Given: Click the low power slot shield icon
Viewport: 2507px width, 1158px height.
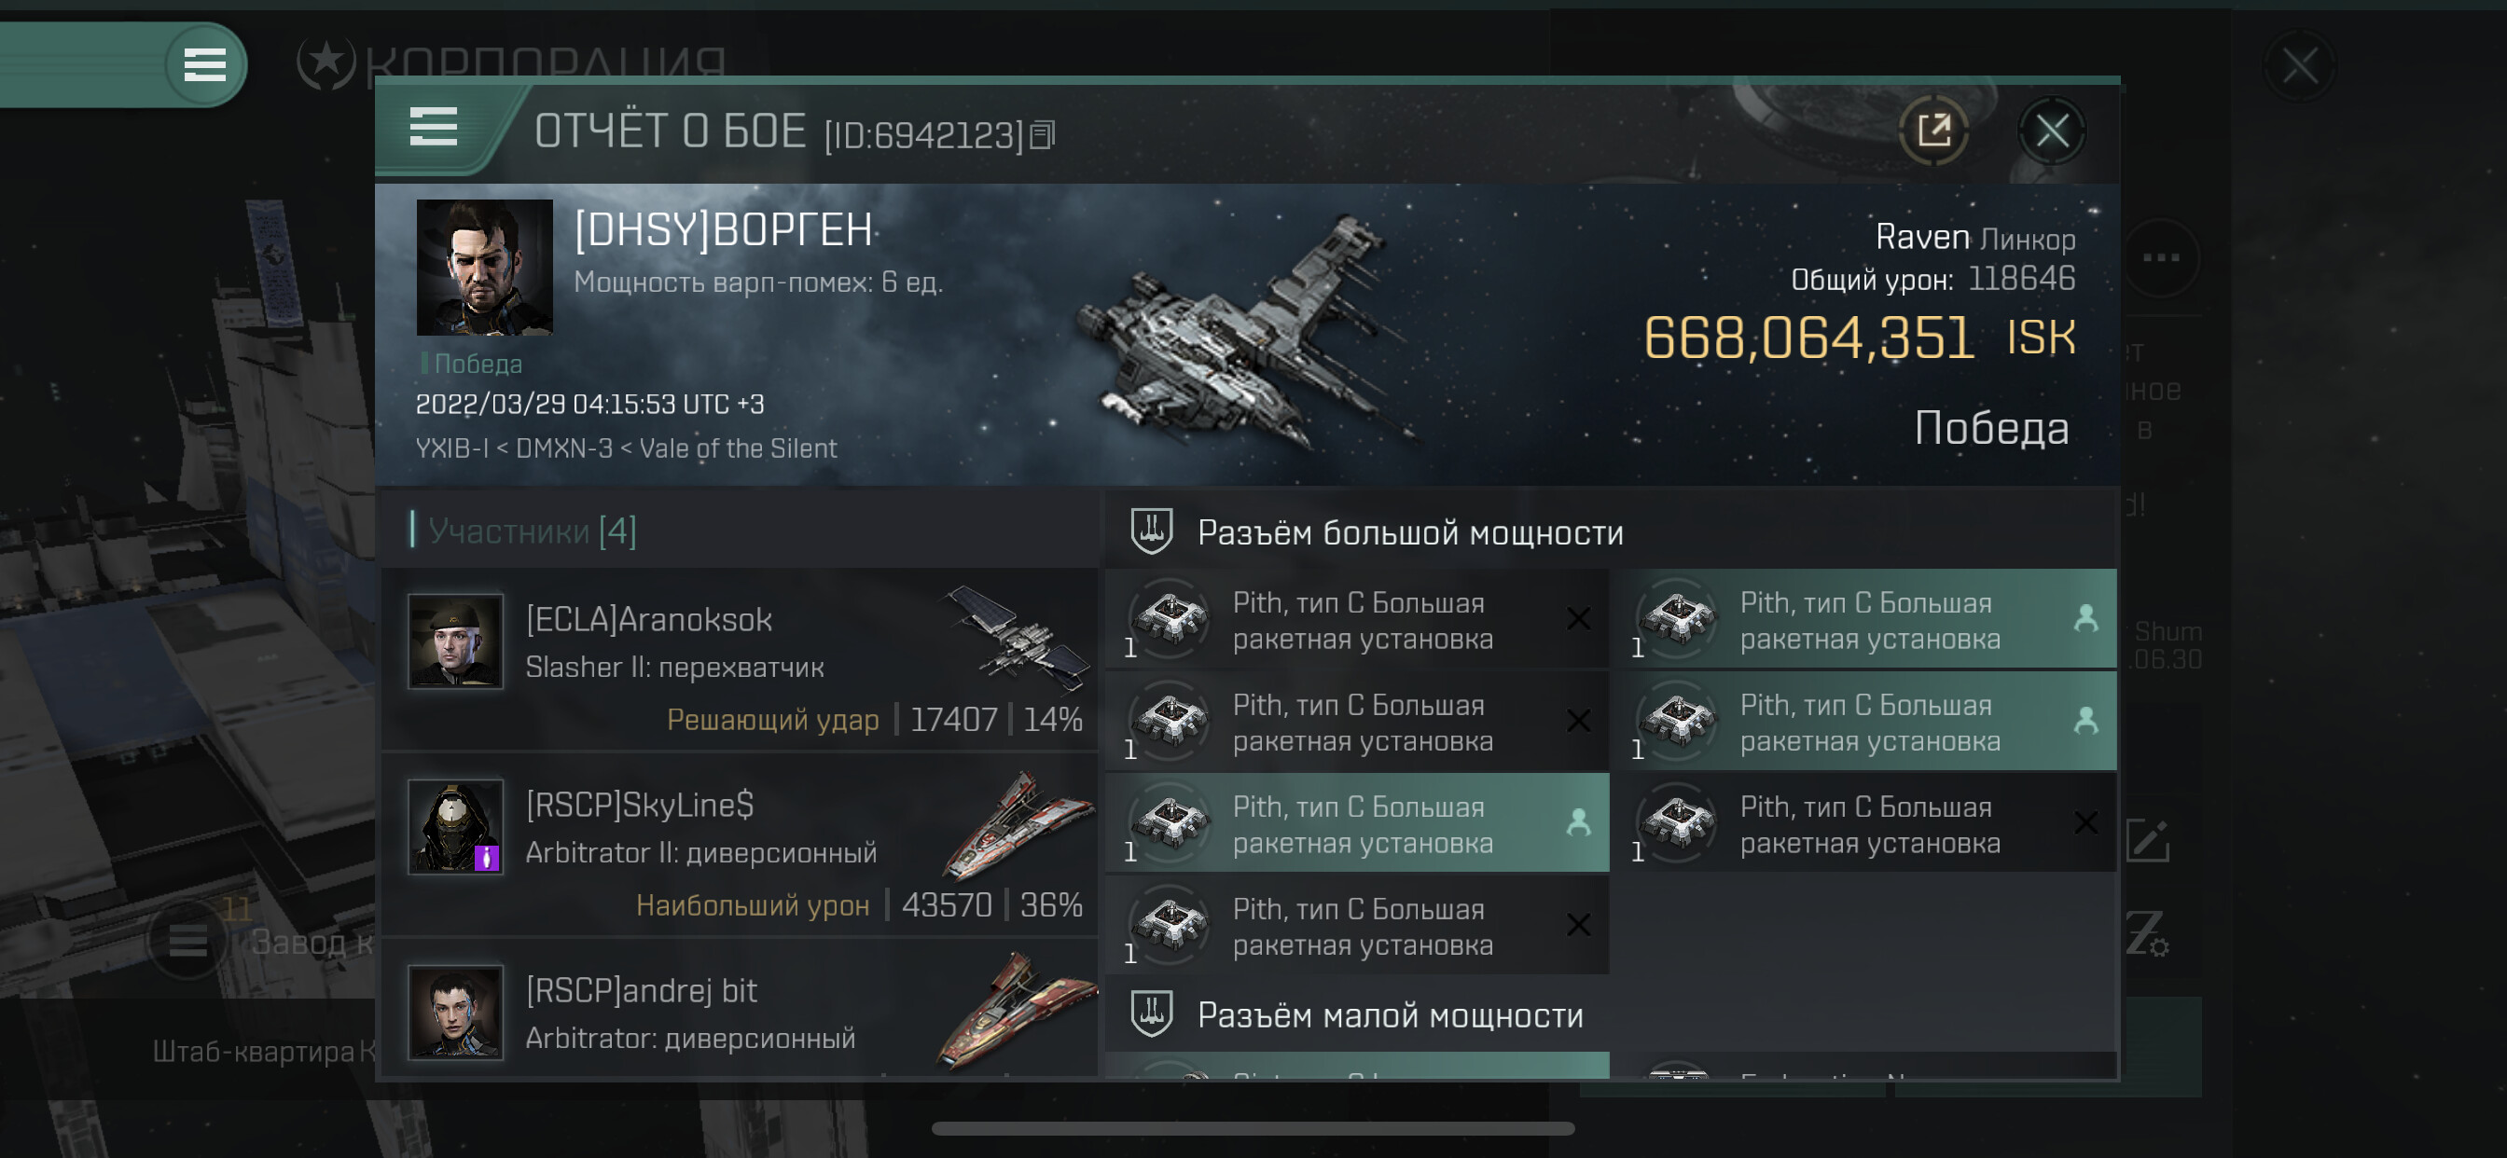Looking at the screenshot, I should (x=1151, y=1014).
